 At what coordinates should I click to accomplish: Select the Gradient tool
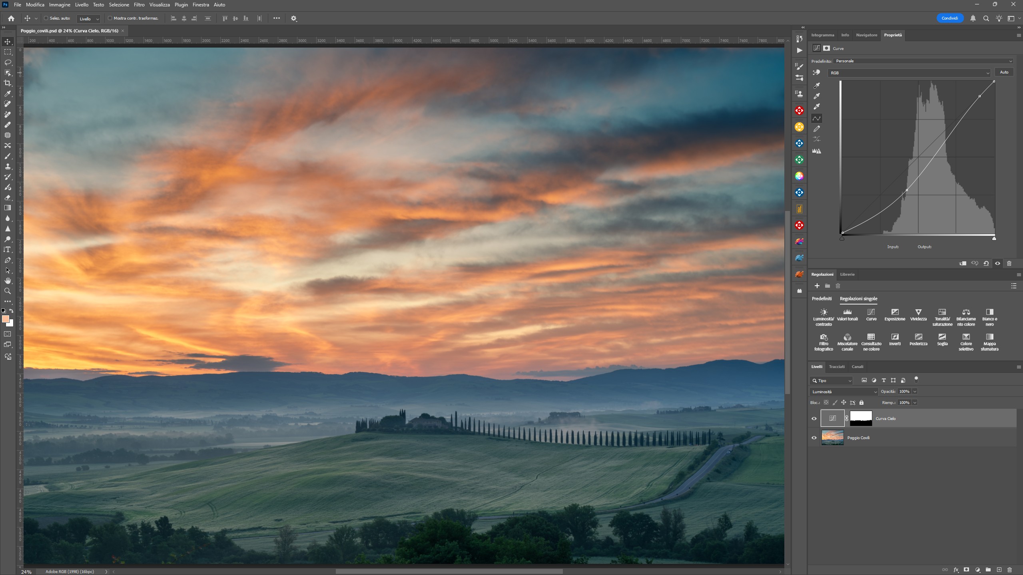click(8, 208)
